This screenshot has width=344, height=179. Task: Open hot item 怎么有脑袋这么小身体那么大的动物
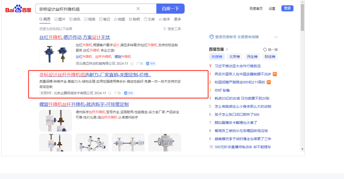click(243, 106)
